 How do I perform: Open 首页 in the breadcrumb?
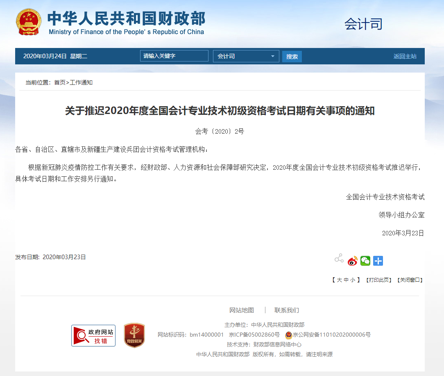point(60,82)
